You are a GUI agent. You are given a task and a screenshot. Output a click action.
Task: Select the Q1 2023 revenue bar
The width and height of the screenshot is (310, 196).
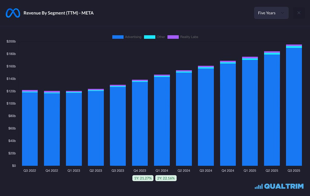coord(74,128)
